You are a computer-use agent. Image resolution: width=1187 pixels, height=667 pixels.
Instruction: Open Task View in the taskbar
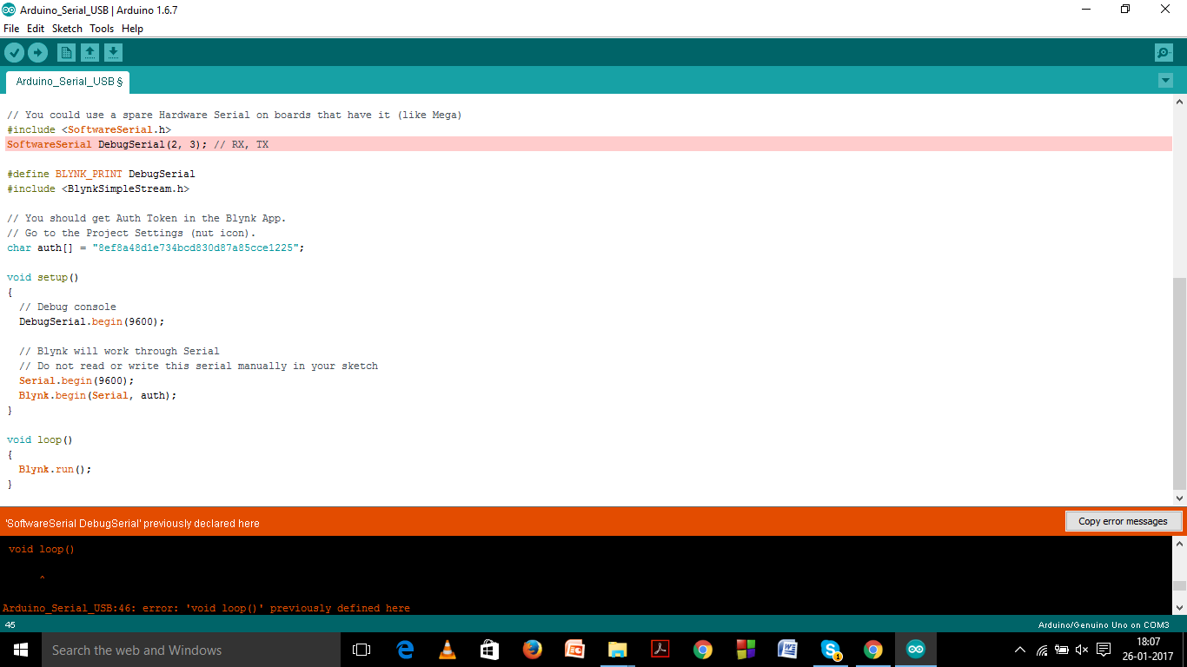click(361, 650)
